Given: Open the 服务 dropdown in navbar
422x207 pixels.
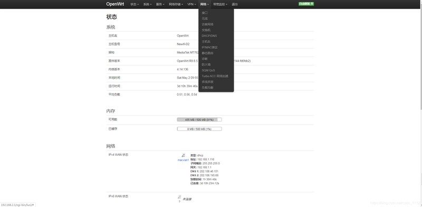Looking at the screenshot, I should tap(160, 4).
